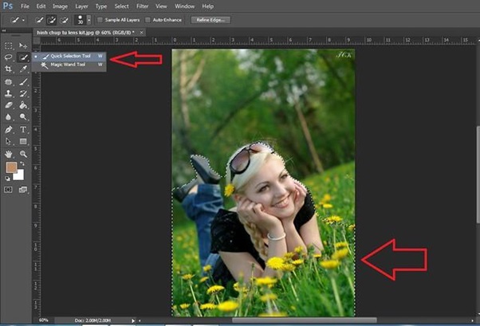Reset to default foreground/background colors
This screenshot has height=326, width=480.
(x=7, y=179)
